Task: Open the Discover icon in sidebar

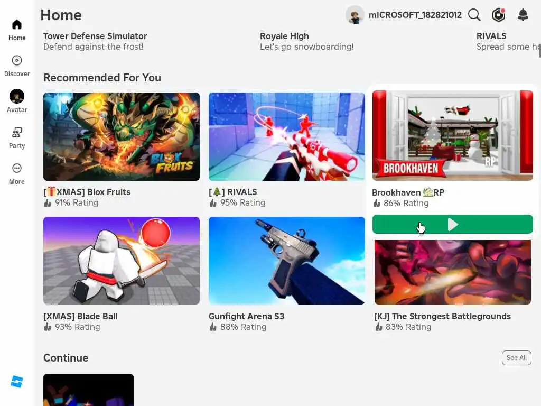Action: pyautogui.click(x=16, y=60)
